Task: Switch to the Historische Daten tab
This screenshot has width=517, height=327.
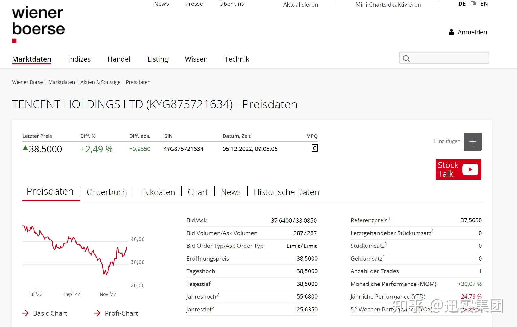Action: pyautogui.click(x=286, y=192)
